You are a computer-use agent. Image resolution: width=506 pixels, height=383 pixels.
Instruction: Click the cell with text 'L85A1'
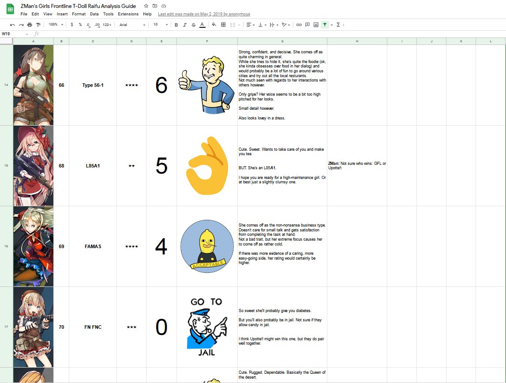pos(93,166)
